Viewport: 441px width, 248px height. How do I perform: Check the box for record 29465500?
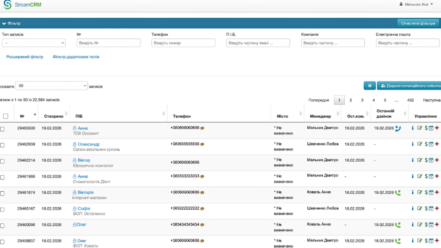[x=2, y=129]
